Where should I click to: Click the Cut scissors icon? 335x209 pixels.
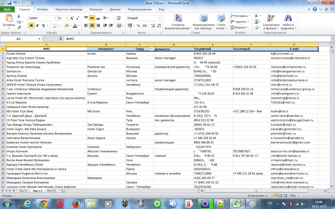point(19,16)
